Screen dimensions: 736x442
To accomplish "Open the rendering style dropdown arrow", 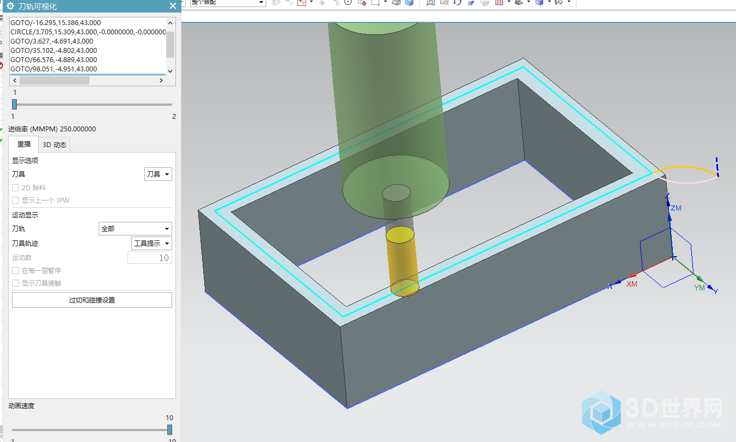I will [x=549, y=2].
